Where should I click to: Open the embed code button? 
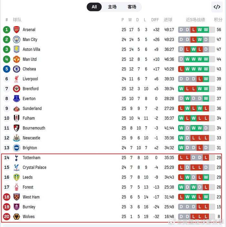pyautogui.click(x=217, y=7)
